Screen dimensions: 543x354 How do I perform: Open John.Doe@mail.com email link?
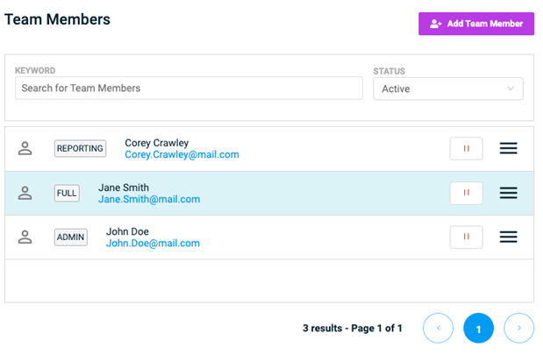(x=153, y=244)
